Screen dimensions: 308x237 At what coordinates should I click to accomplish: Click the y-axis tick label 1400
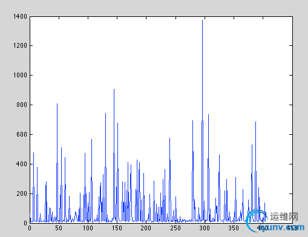[20, 16]
